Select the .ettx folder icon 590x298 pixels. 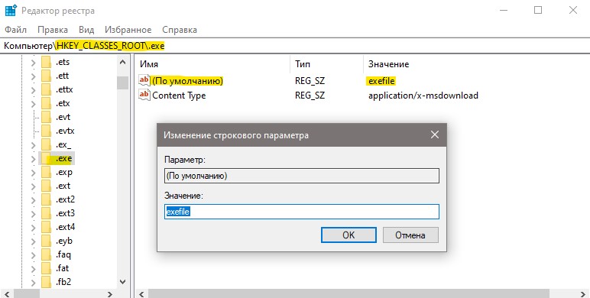click(46, 89)
